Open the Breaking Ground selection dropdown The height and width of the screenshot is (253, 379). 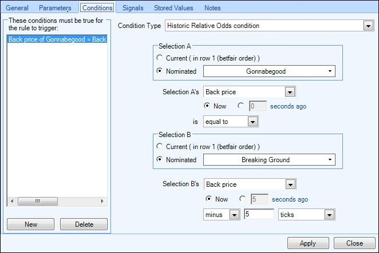[x=269, y=160]
